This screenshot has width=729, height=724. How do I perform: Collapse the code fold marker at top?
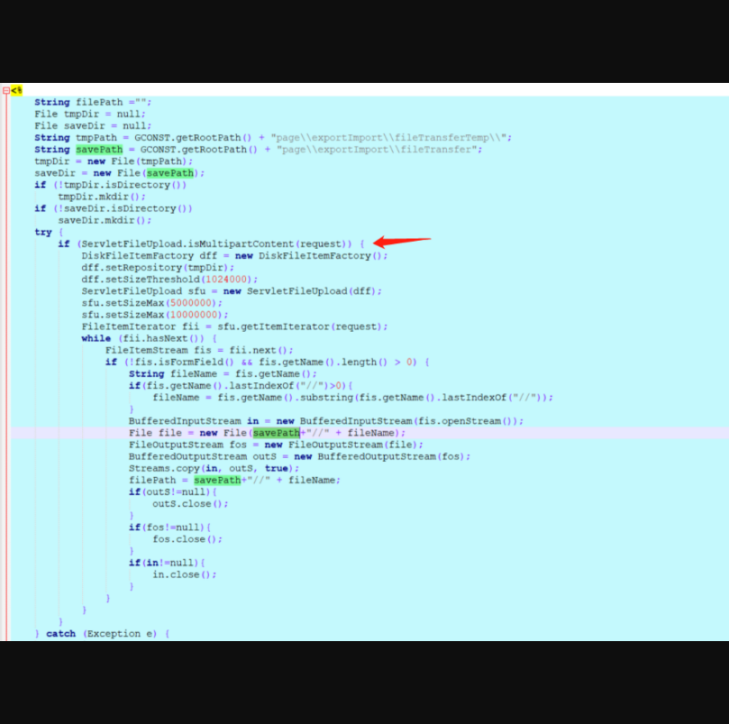click(x=6, y=91)
